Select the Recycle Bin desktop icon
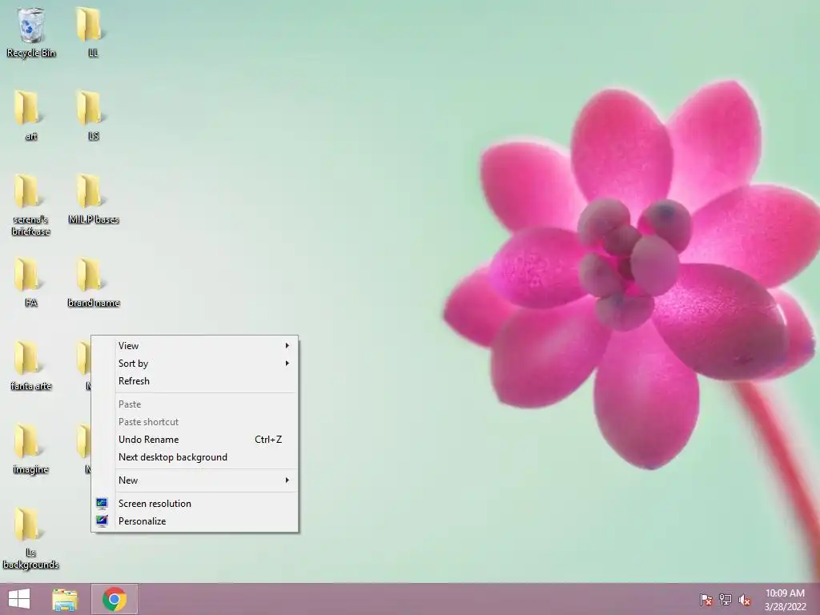The image size is (820, 615). tap(31, 32)
